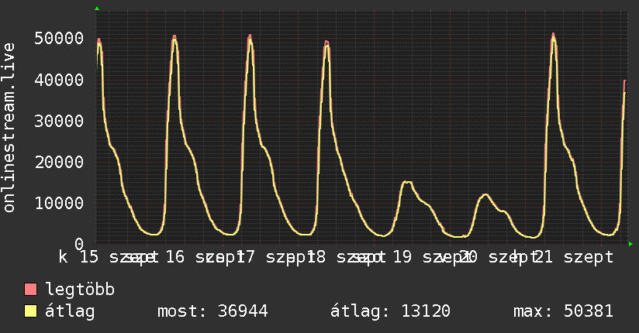Image resolution: width=639 pixels, height=333 pixels.
Task: Click the 20000 y-axis label
Action: tap(59, 163)
